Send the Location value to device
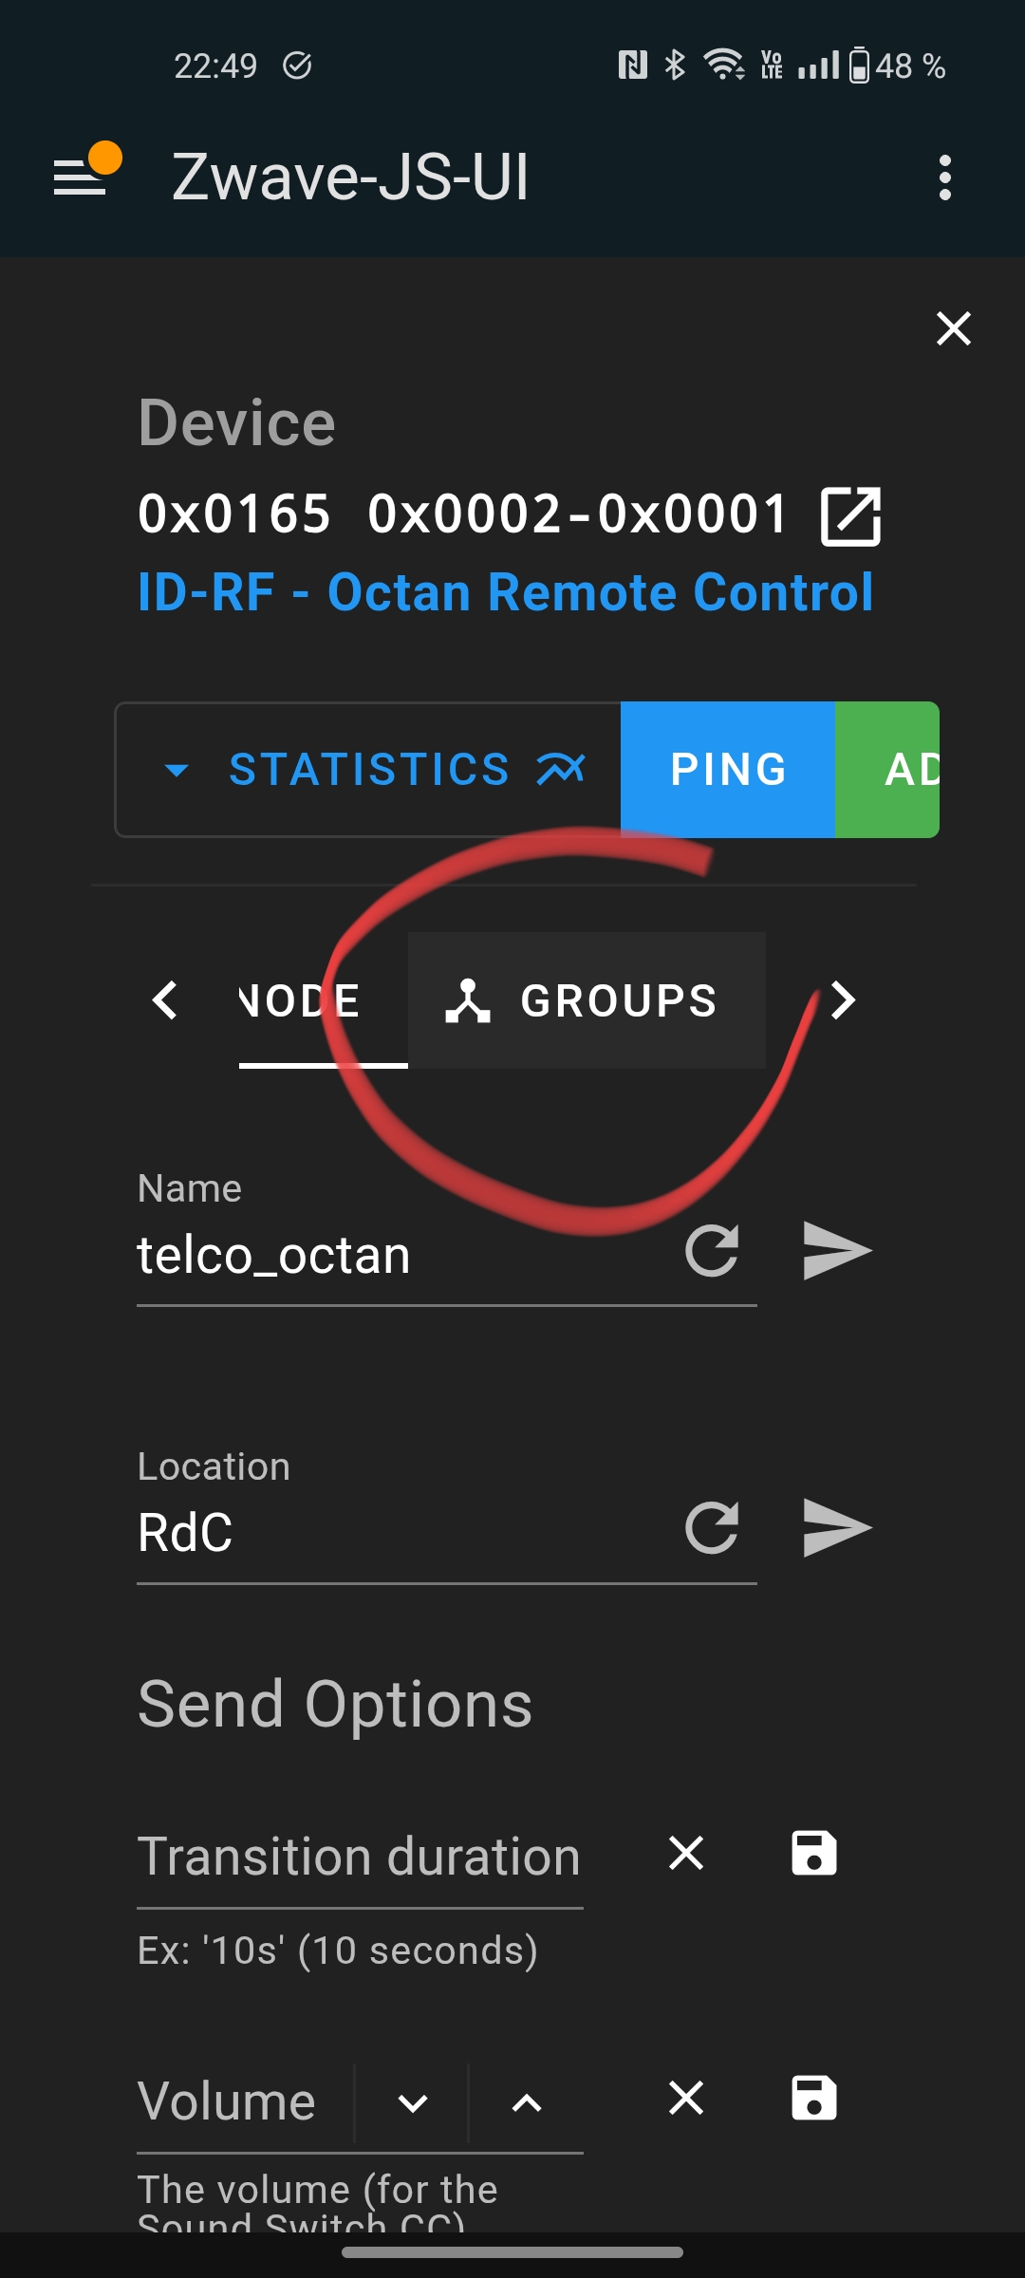Viewport: 1025px width, 2278px height. 836,1528
